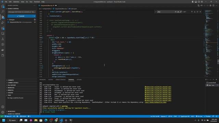Open the File menu
Image resolution: width=219 pixels, height=123 pixels.
[6, 2]
